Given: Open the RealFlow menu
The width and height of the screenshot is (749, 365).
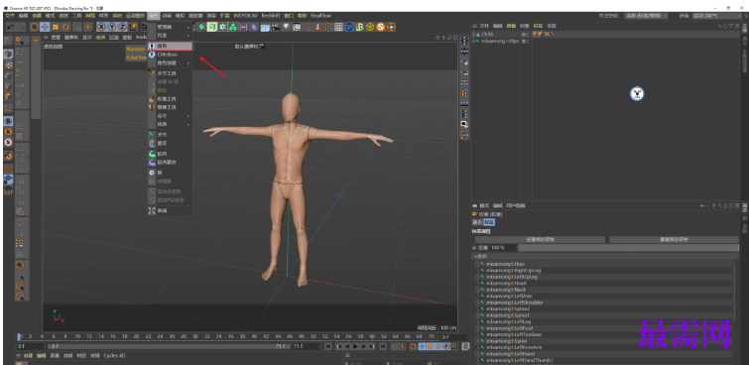Looking at the screenshot, I should point(321,16).
